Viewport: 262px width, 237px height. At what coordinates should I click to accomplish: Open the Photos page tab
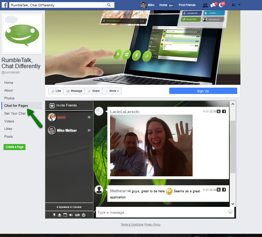9,98
